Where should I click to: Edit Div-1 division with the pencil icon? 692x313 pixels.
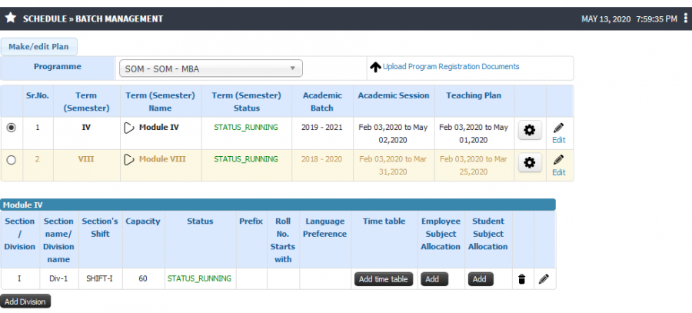544,279
